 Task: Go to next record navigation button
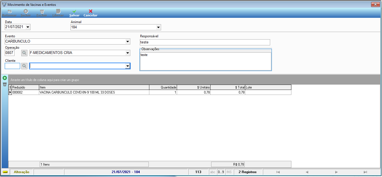pyautogui.click(x=336, y=172)
